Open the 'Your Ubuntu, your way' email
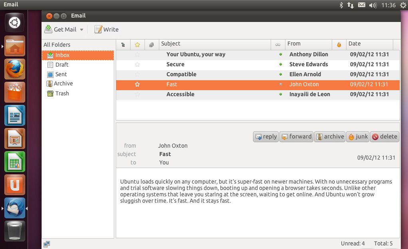This screenshot has width=408, height=249. tap(196, 54)
